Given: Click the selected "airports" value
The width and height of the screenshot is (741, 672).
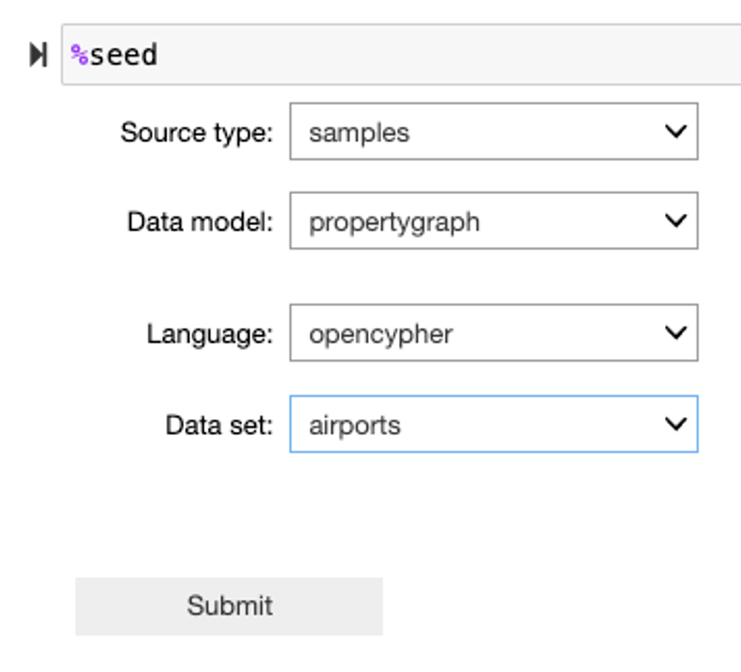Looking at the screenshot, I should 354,425.
